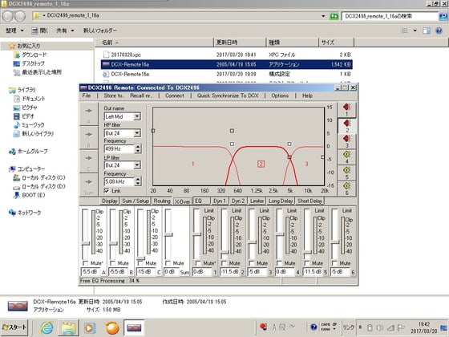Open Help menu in DCX2496 Remote

point(307,95)
